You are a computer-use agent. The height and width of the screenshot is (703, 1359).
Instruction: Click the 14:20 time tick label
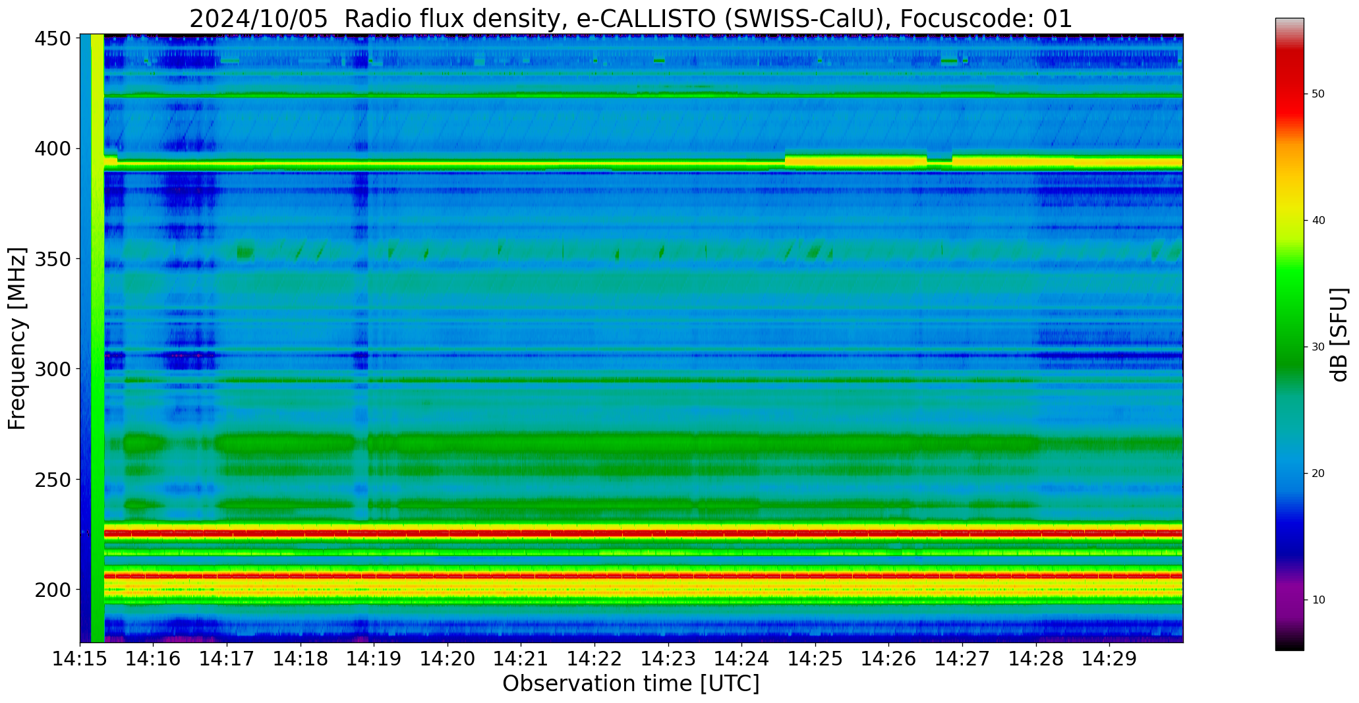(x=448, y=658)
